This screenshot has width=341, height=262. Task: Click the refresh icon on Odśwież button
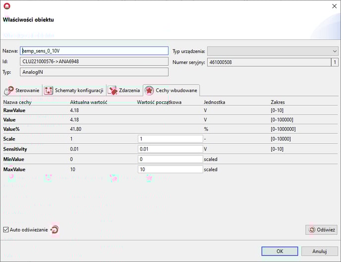[x=312, y=230]
